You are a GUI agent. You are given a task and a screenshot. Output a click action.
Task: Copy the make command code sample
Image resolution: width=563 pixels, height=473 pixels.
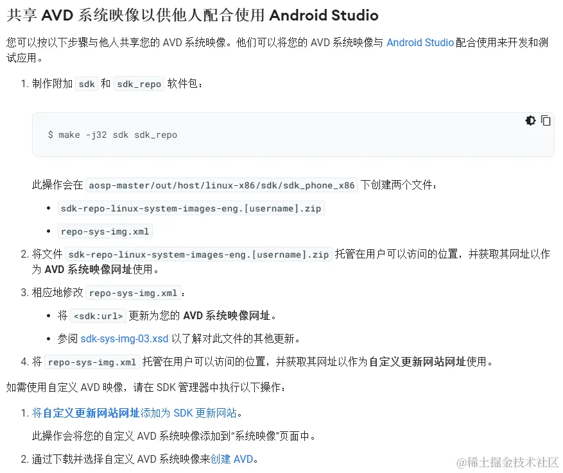(546, 120)
